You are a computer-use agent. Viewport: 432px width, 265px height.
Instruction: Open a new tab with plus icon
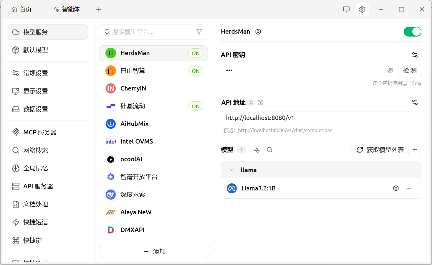(x=98, y=9)
